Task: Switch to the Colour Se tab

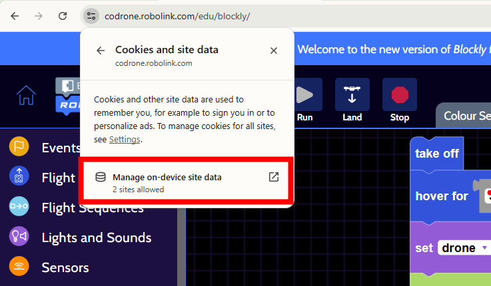Action: [x=464, y=116]
